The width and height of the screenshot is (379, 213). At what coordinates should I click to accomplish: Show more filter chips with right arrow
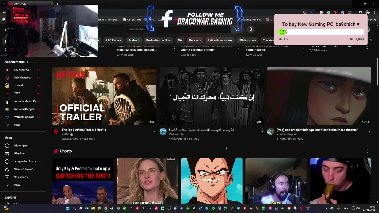[370, 41]
